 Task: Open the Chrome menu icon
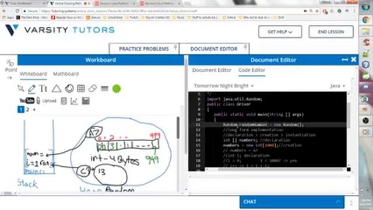click(354, 11)
